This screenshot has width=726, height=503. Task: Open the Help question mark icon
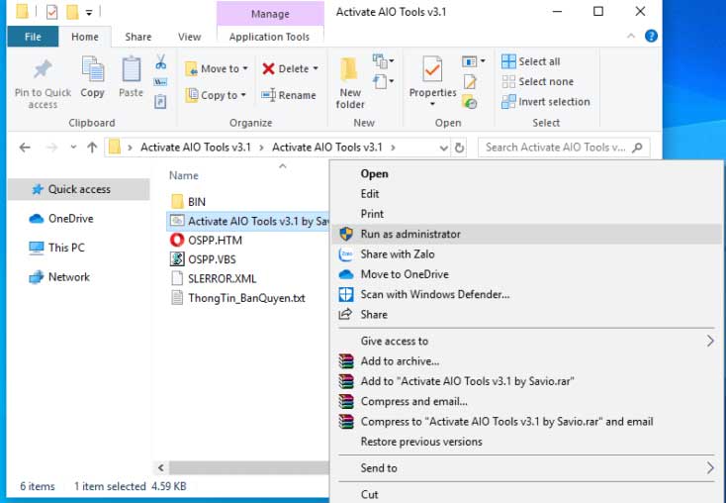point(651,37)
